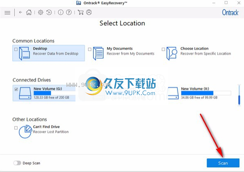Screen dimensions: 244x172
Task: Click the X: drive usage bar
Action: tap(206, 93)
